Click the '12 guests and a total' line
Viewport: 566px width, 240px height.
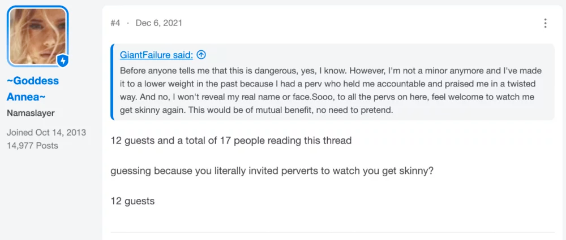[231, 140]
